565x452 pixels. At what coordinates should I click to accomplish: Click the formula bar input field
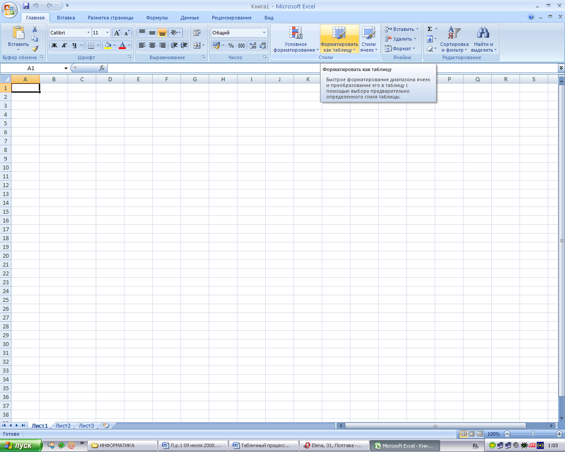click(332, 68)
